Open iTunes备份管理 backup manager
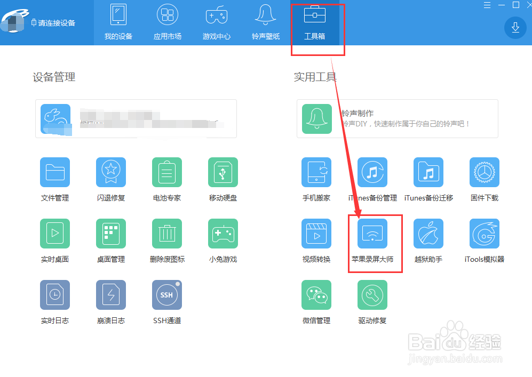The image size is (532, 377). (372, 172)
